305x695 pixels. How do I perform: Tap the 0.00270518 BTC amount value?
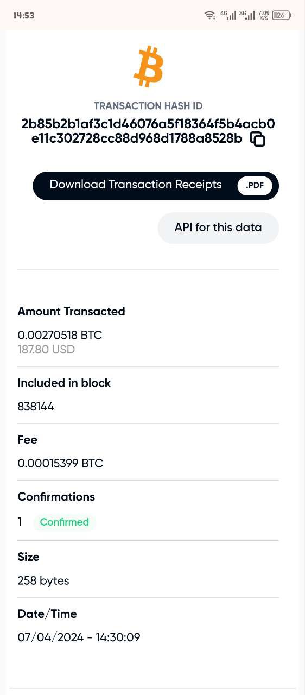pyautogui.click(x=60, y=335)
